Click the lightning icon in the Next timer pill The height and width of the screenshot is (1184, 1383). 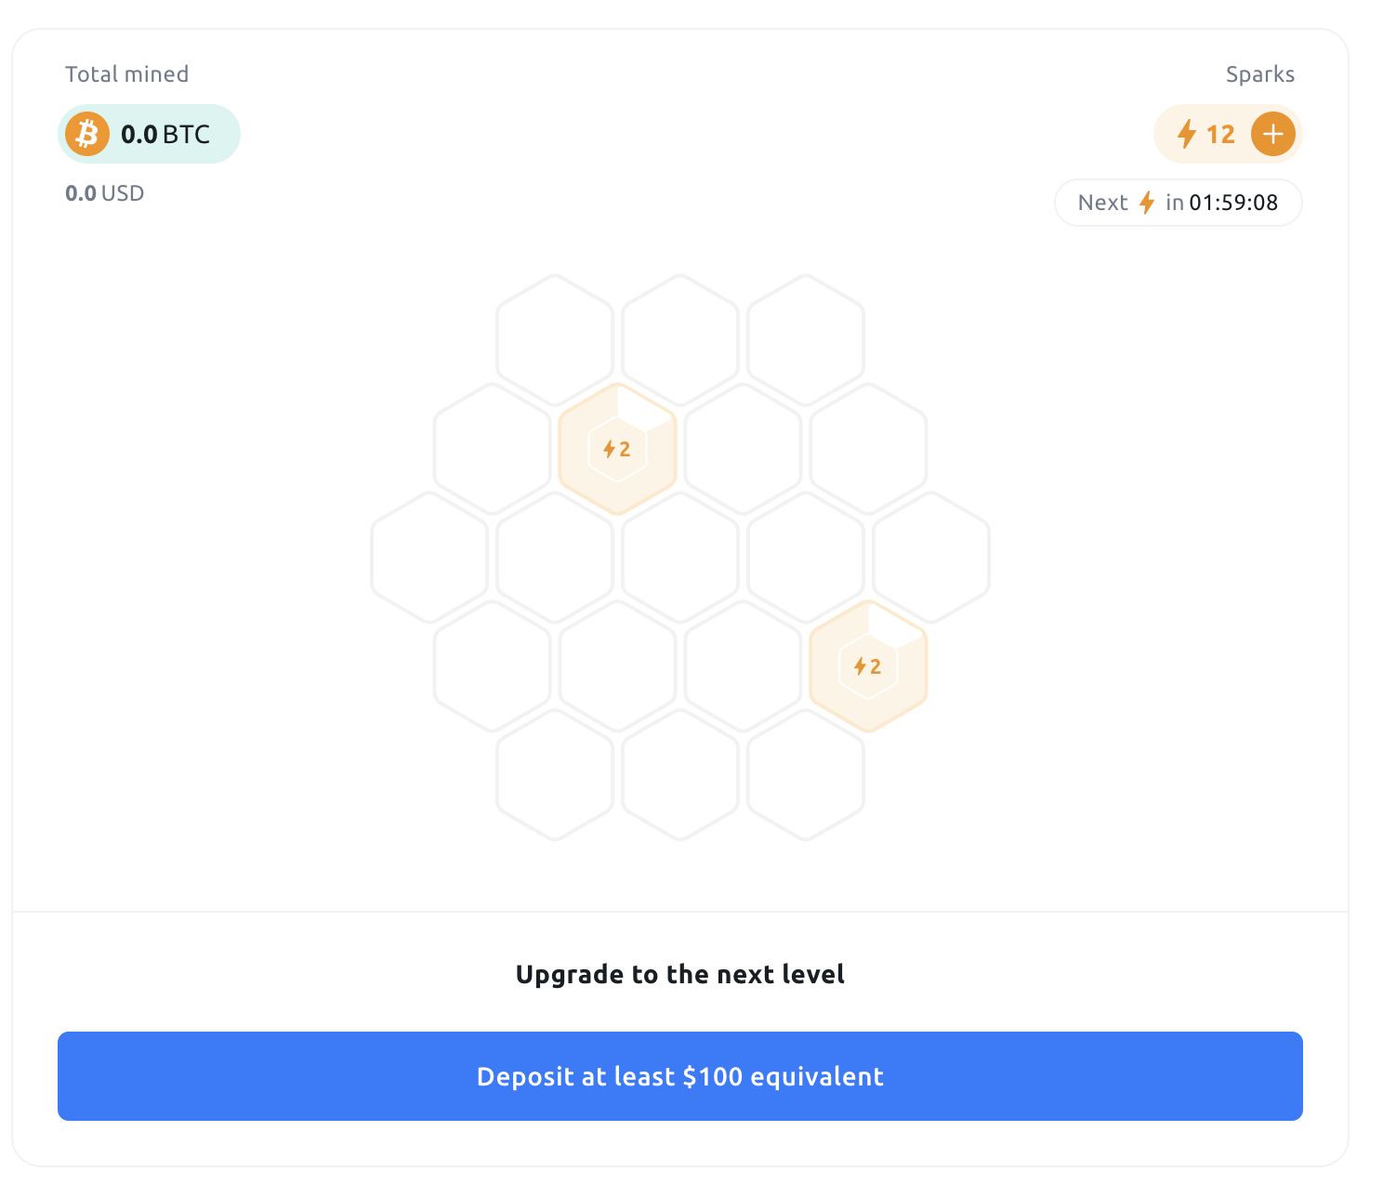pos(1145,203)
